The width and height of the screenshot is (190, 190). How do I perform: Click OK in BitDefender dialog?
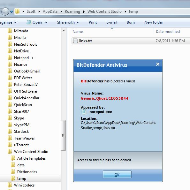click(x=117, y=174)
